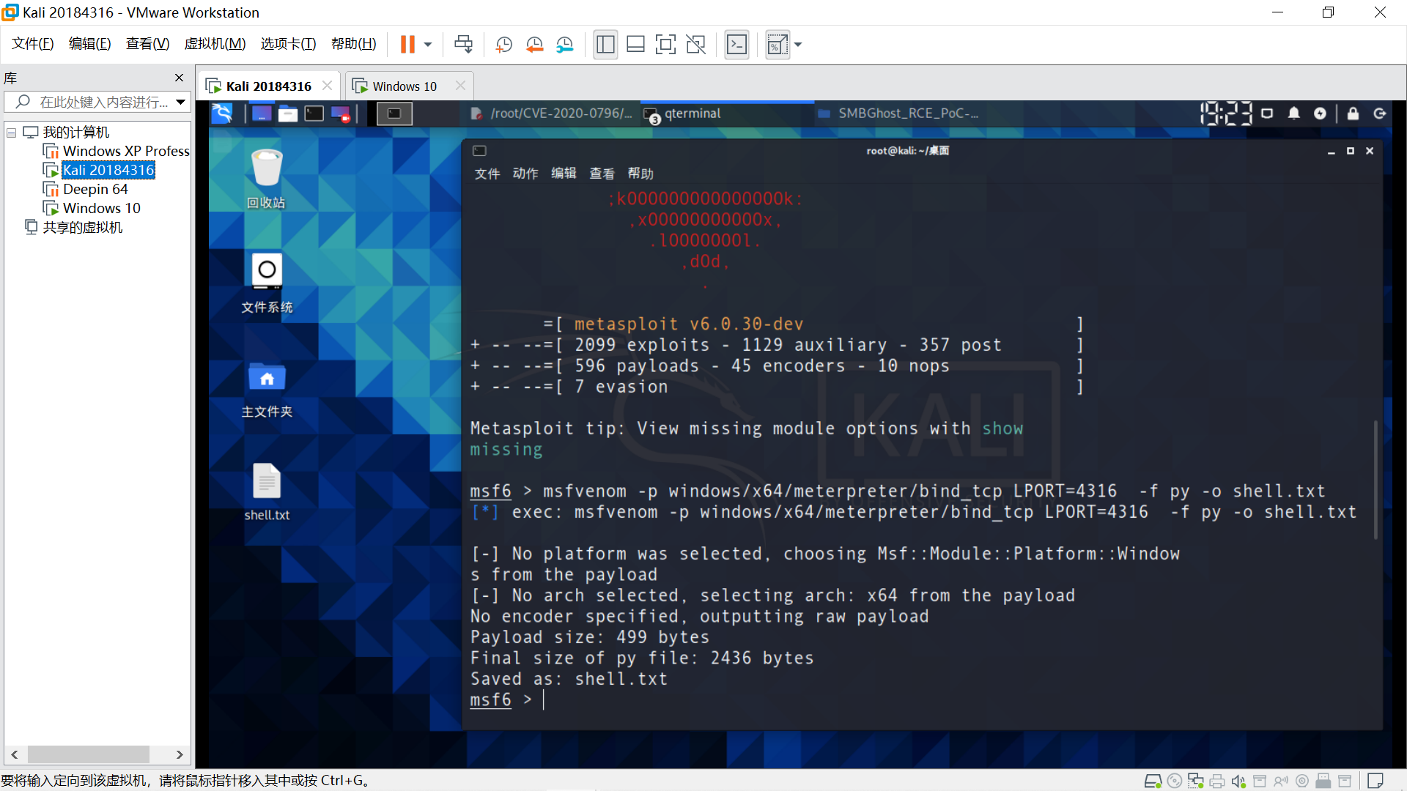Open the console view icon
The width and height of the screenshot is (1407, 791).
(x=736, y=45)
